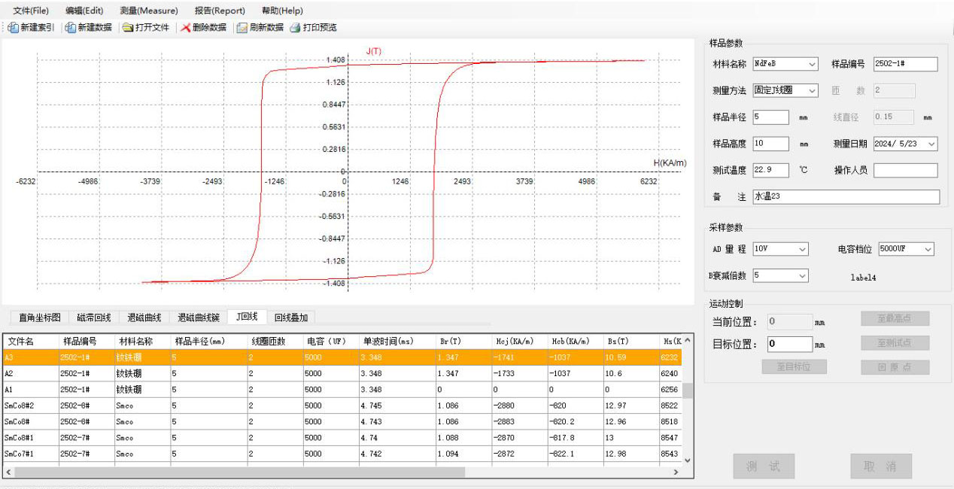
Task: Open the AD 量程 10V dropdown
Action: tap(802, 250)
